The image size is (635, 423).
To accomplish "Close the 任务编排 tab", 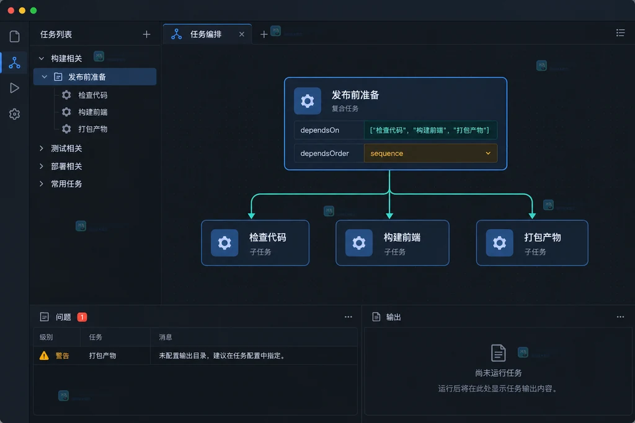I will tap(242, 35).
